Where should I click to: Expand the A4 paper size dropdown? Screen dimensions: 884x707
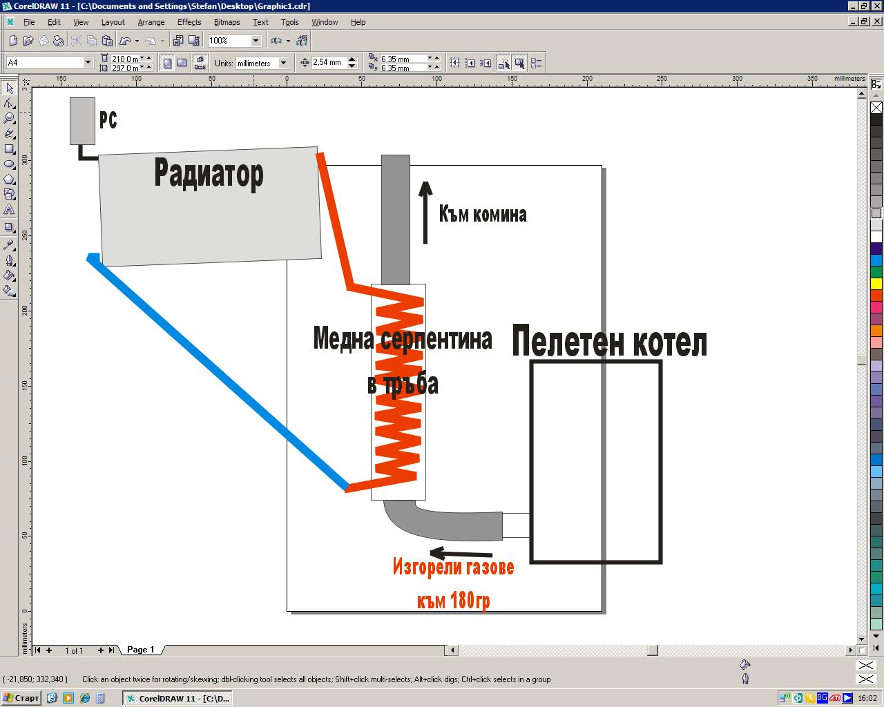pyautogui.click(x=88, y=63)
